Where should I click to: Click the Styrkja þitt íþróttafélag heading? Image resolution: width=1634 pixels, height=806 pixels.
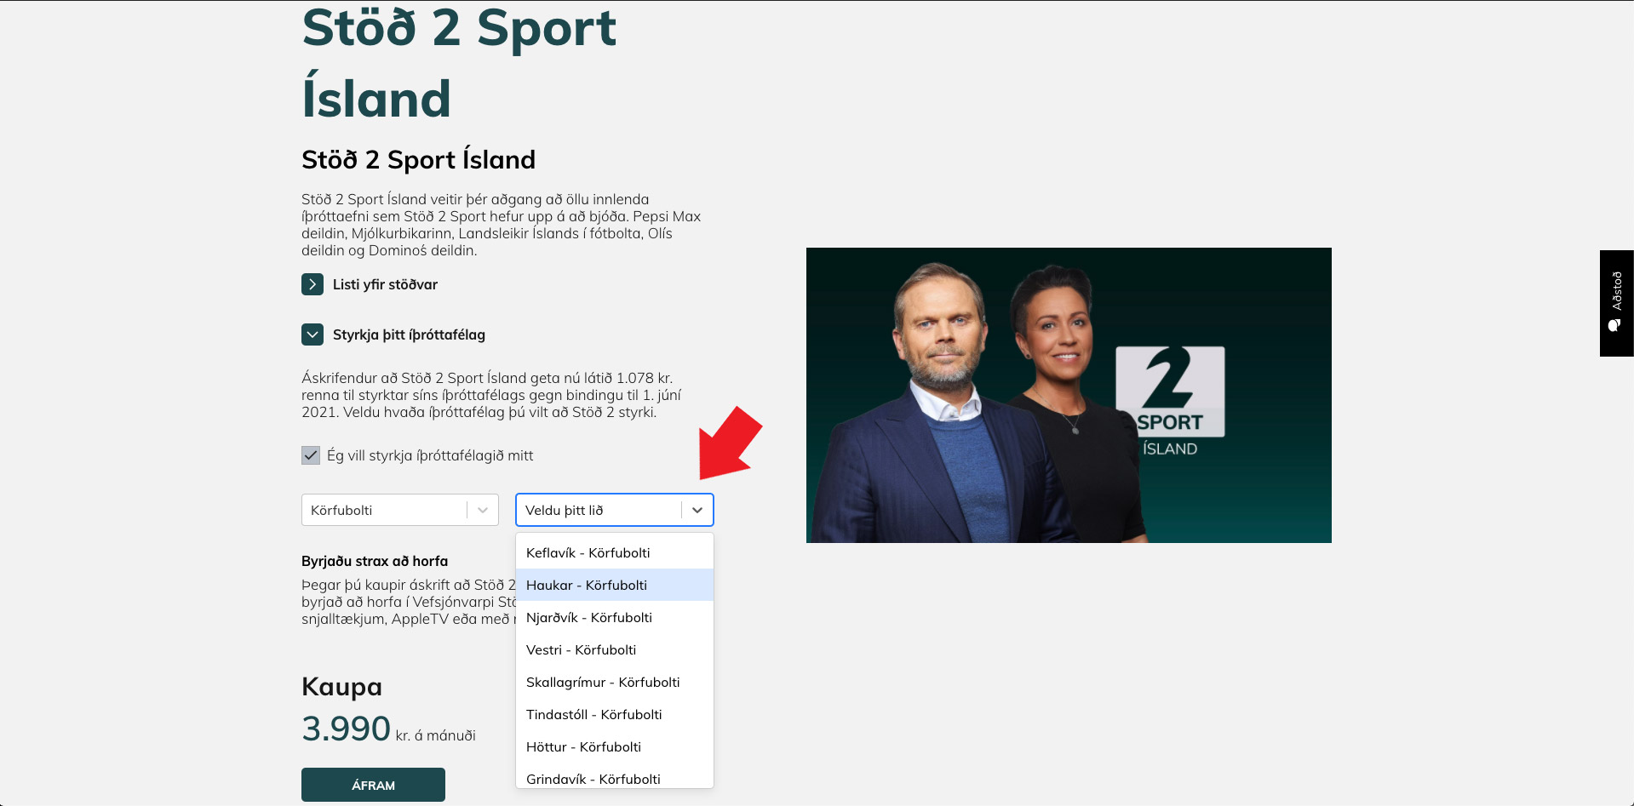click(409, 334)
